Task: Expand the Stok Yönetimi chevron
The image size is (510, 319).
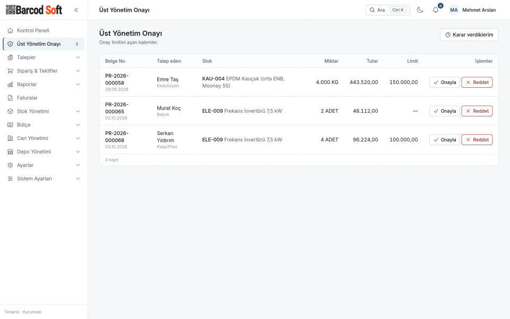Action: pos(78,111)
